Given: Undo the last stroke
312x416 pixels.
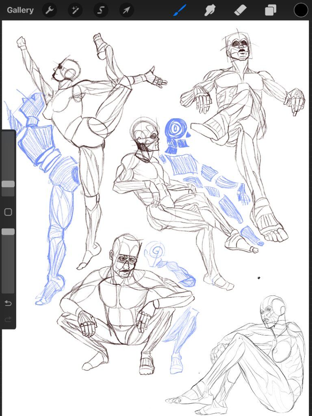Looking at the screenshot, I should coord(8,303).
